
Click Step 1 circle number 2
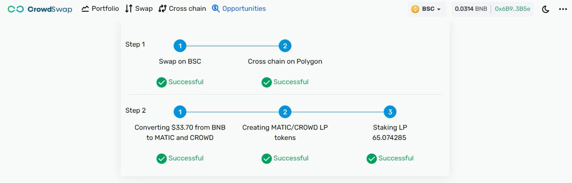[x=285, y=46]
